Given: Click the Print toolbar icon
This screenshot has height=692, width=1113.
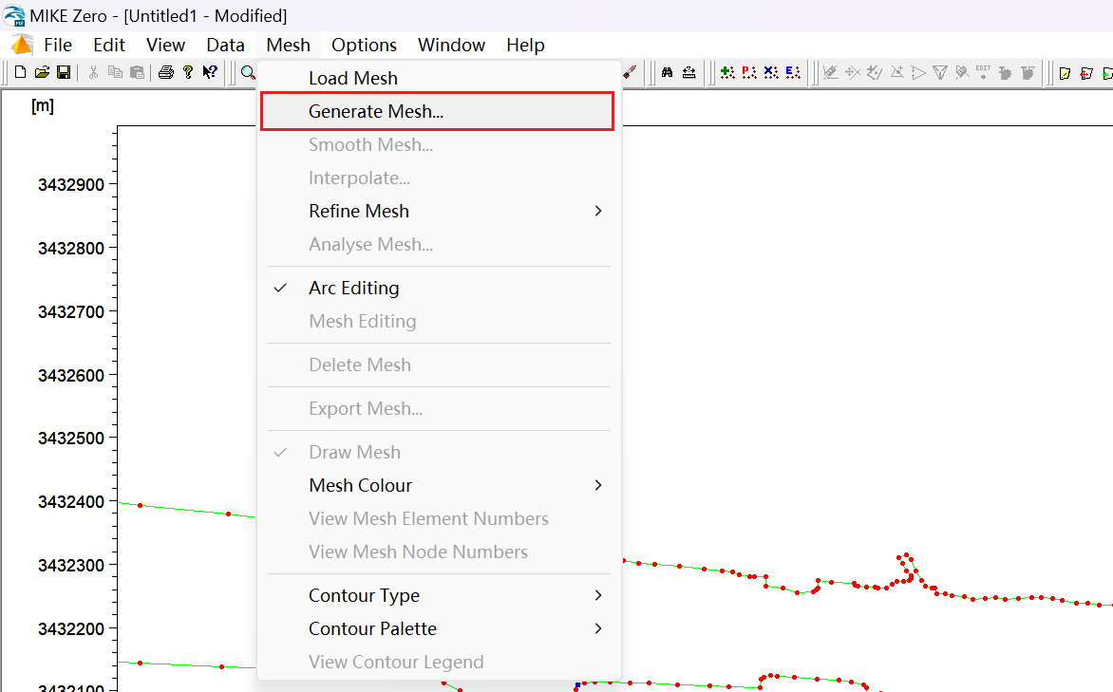Looking at the screenshot, I should pyautogui.click(x=166, y=72).
